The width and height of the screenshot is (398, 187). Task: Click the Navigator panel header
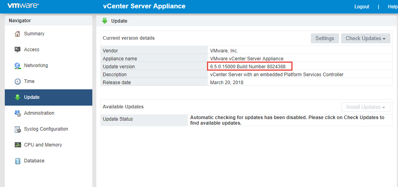click(x=49, y=21)
